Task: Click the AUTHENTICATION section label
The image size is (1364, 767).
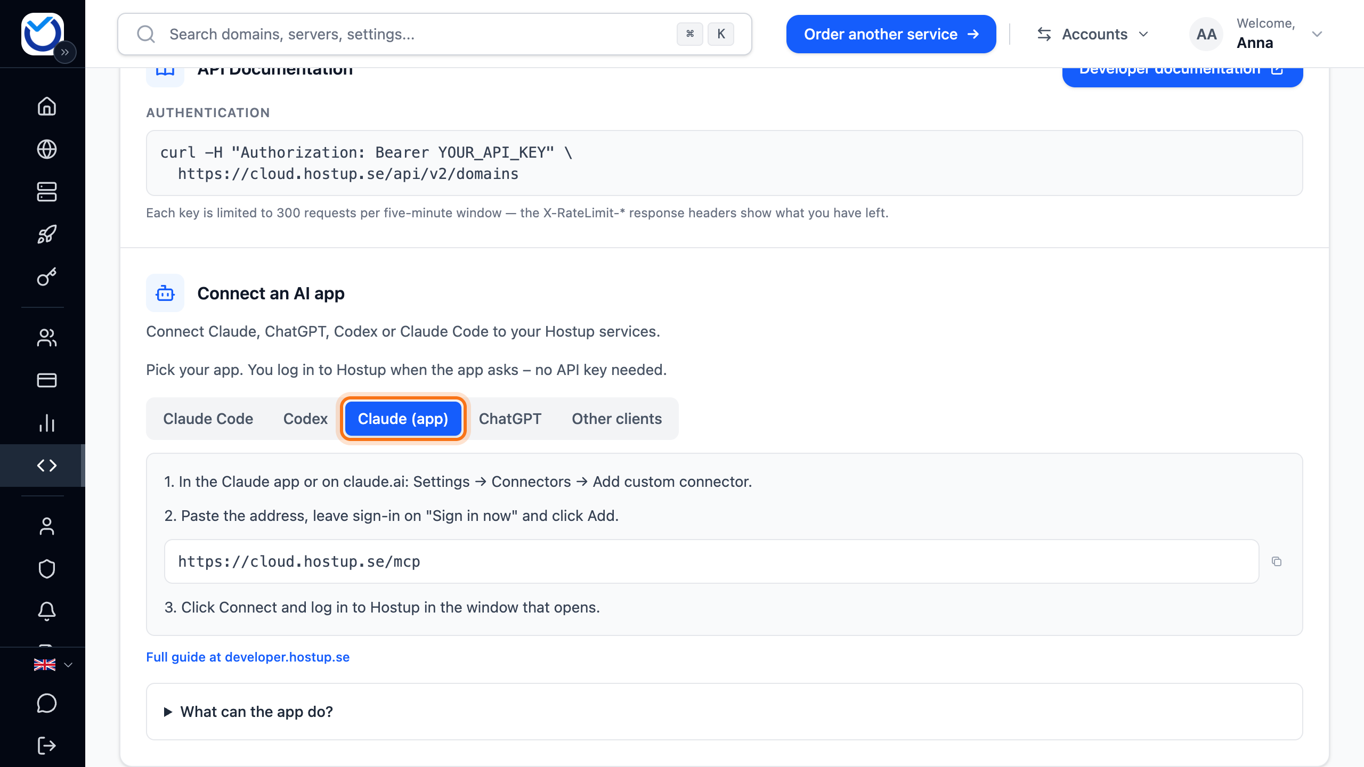Action: (x=208, y=113)
